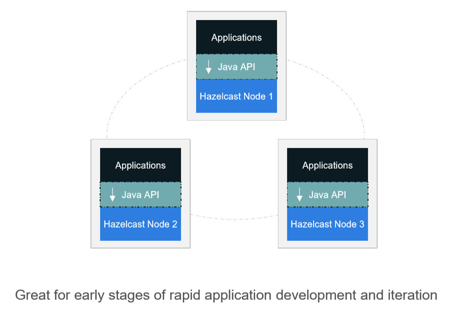
Task: Select the Hazelcast Node 2 block
Action: coord(140,224)
